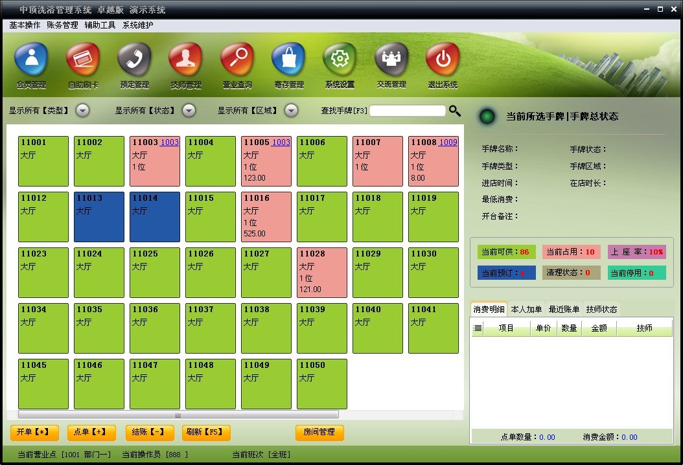
Task: Switch to the 本人加单 tab
Action: pos(526,309)
